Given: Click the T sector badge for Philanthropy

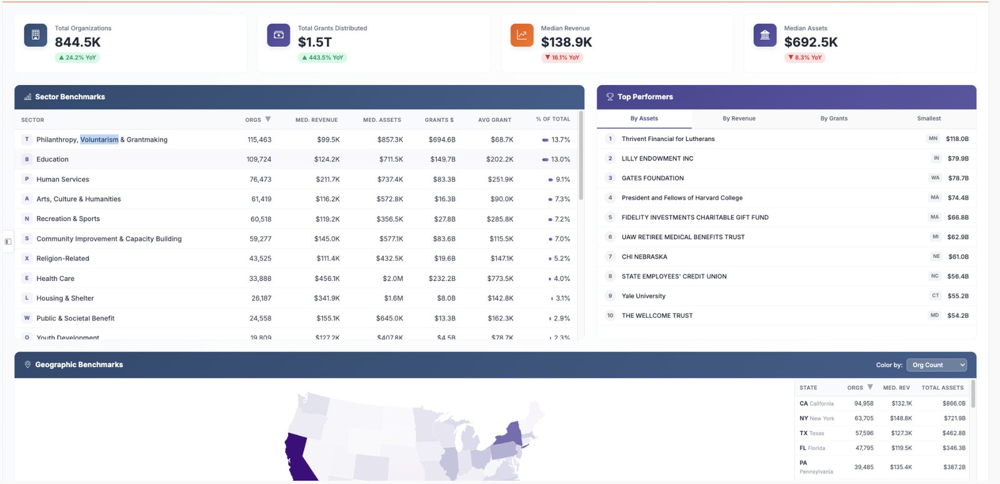Looking at the screenshot, I should pyautogui.click(x=27, y=139).
